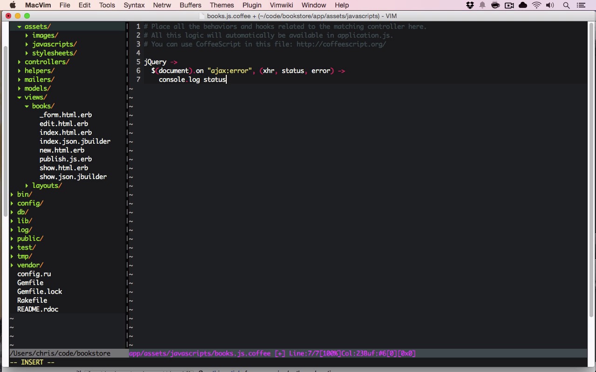Open publish.js.erb in the tree
596x372 pixels.
(66, 159)
